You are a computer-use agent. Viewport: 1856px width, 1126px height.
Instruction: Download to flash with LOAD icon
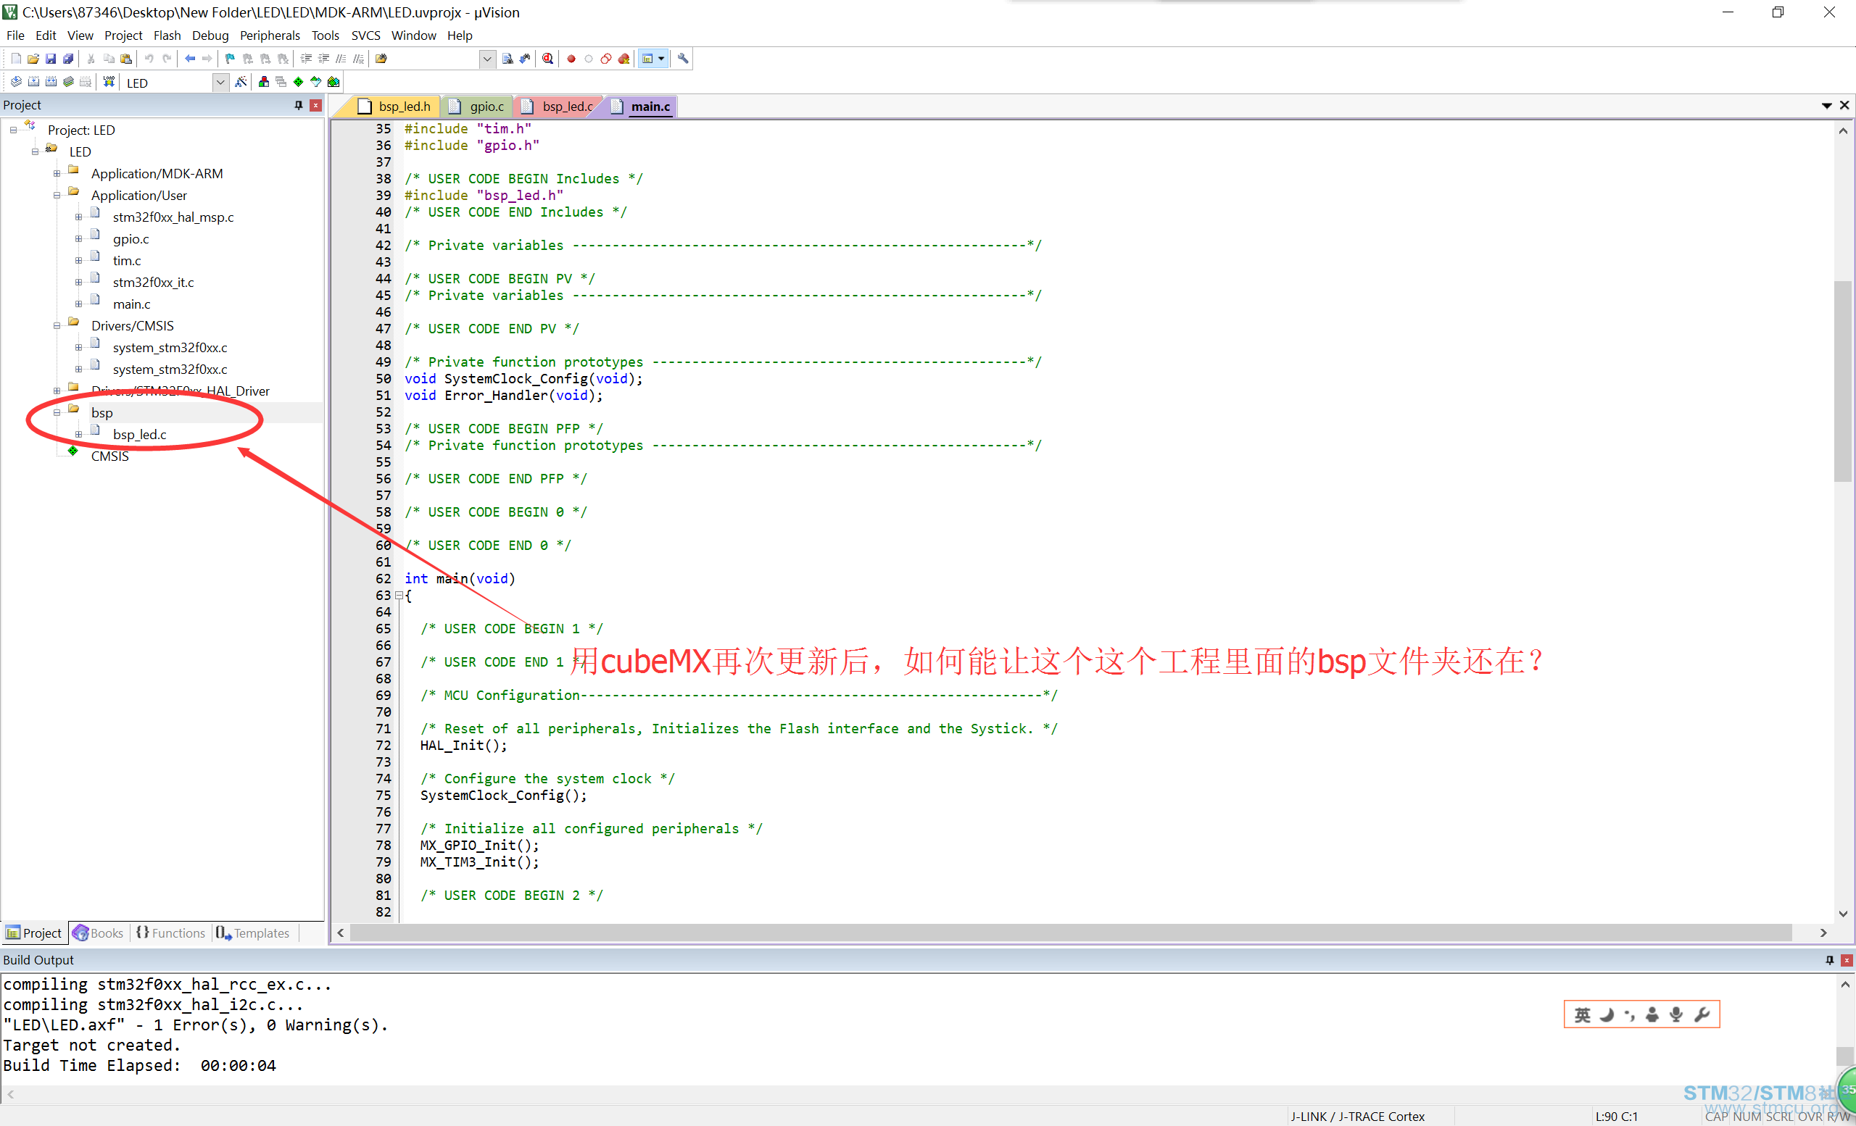109,82
